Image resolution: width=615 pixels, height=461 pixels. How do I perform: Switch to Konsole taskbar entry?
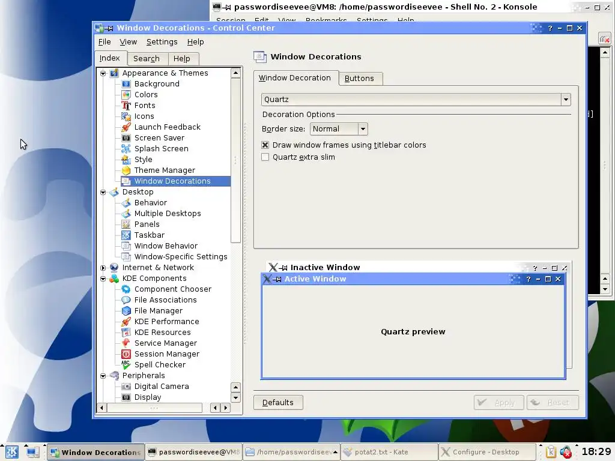coord(193,453)
